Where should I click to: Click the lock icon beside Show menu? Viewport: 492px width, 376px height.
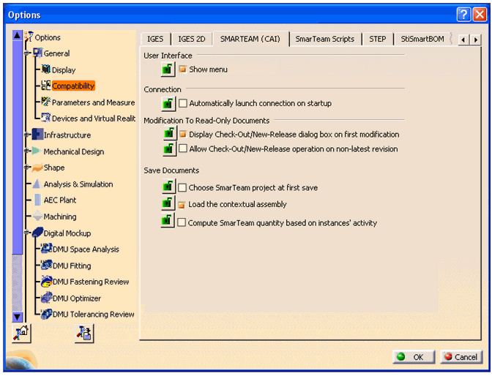[168, 69]
